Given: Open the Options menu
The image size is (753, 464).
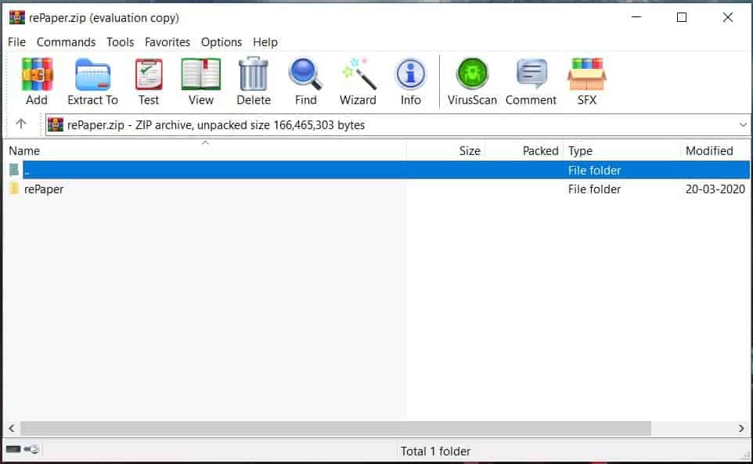Looking at the screenshot, I should click(x=222, y=42).
